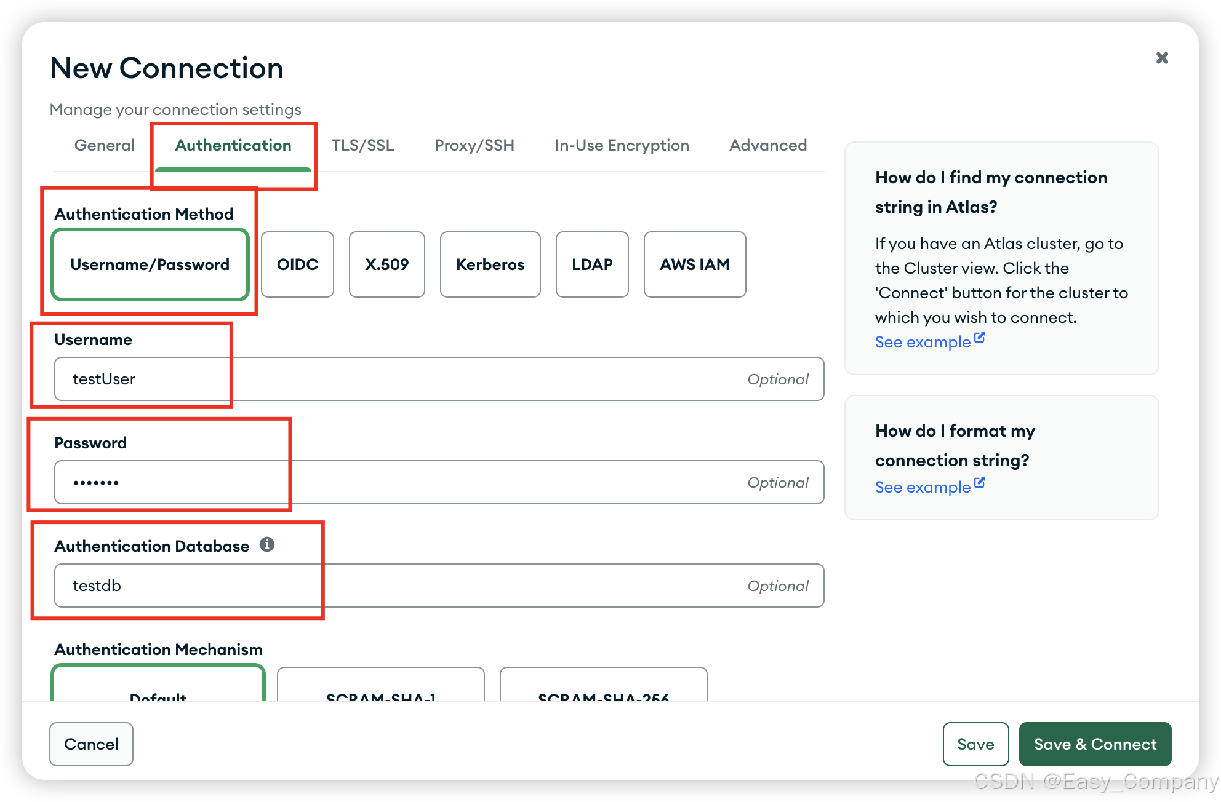Image resolution: width=1221 pixels, height=802 pixels.
Task: Click the Cancel button
Action: [x=91, y=744]
